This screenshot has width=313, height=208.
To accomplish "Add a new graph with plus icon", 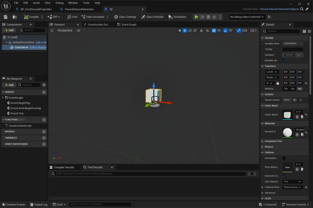I will (44, 92).
